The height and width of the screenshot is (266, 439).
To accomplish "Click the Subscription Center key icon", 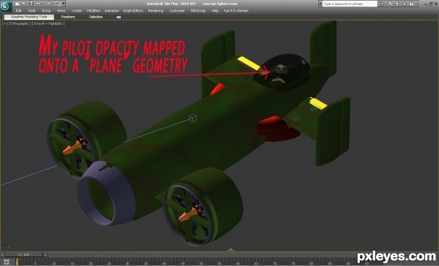I will pyautogui.click(x=390, y=4).
